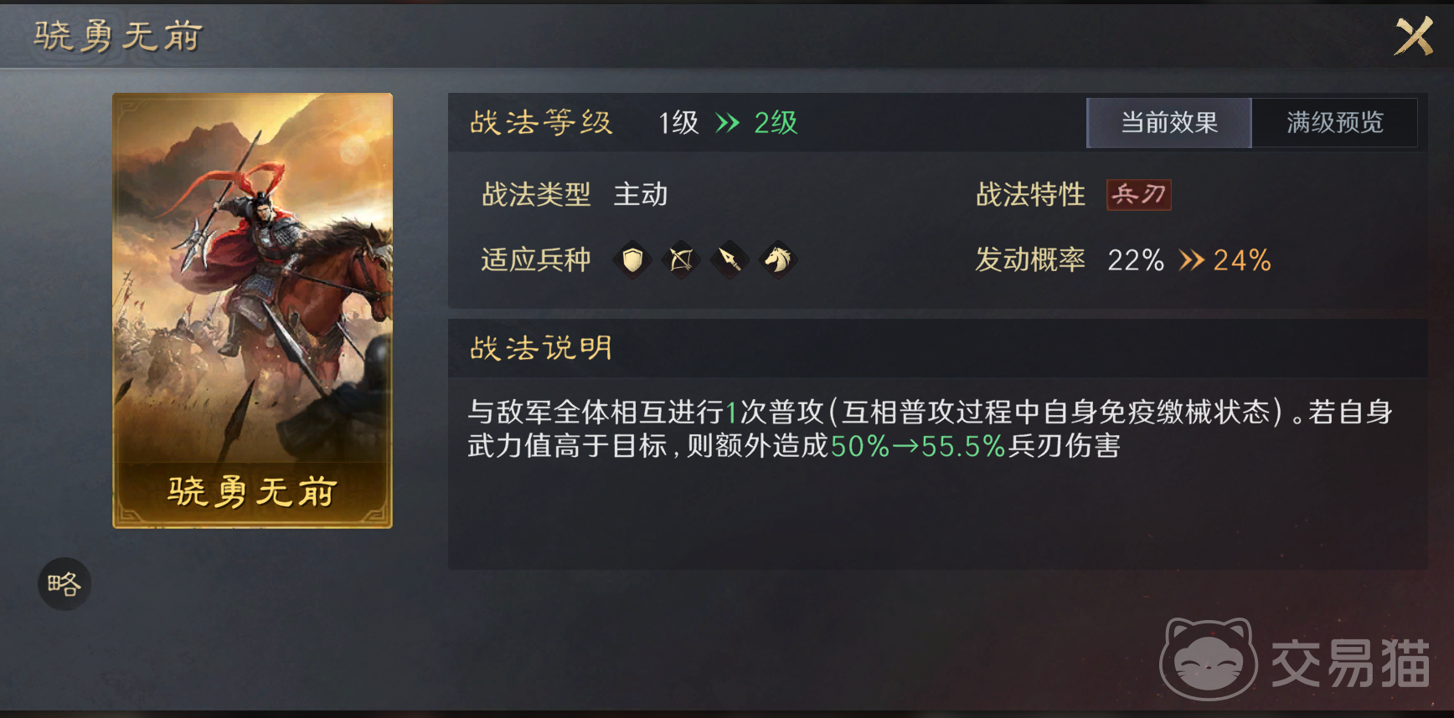Tap the 主动 skill type value

tap(641, 194)
